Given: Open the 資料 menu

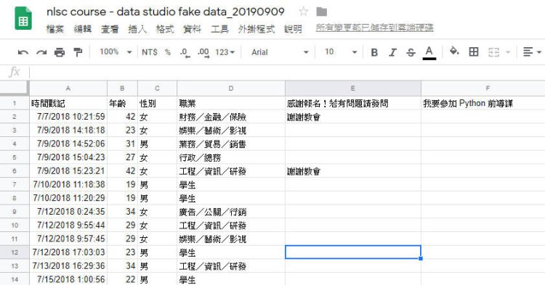Looking at the screenshot, I should (193, 29).
